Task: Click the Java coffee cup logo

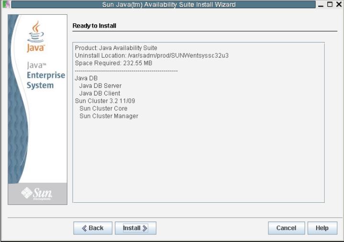Action: pyautogui.click(x=36, y=37)
